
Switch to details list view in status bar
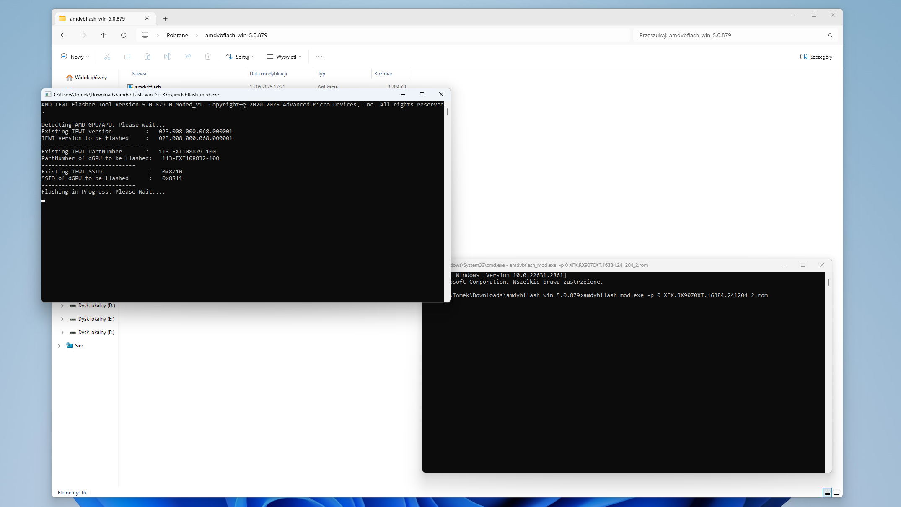[x=827, y=492]
